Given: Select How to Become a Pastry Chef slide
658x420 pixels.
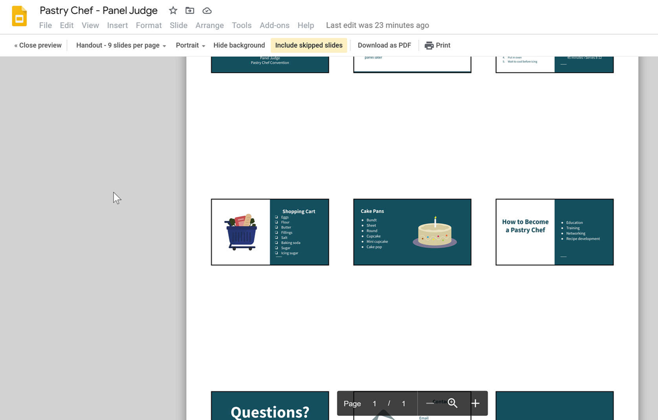Looking at the screenshot, I should 554,232.
